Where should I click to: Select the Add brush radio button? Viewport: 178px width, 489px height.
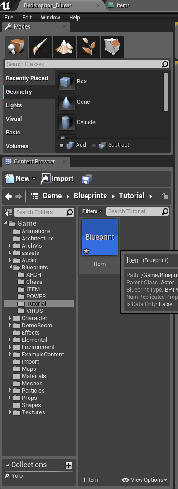click(x=62, y=145)
